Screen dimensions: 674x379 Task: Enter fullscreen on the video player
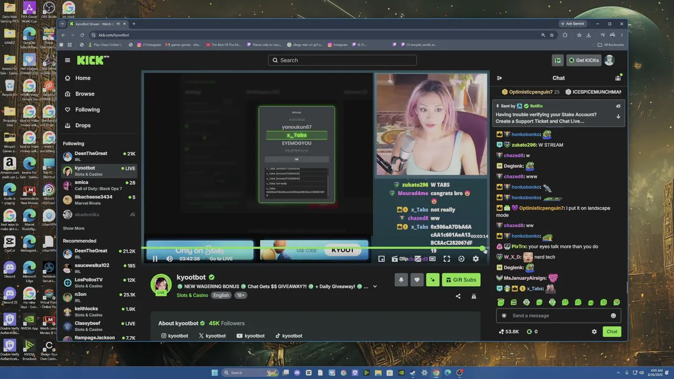point(447,258)
